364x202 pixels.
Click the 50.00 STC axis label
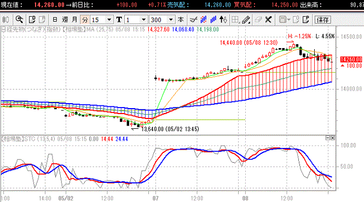[x=346, y=167]
